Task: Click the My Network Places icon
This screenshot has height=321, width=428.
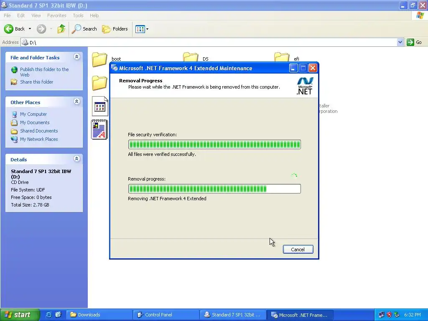Action: (x=14, y=139)
